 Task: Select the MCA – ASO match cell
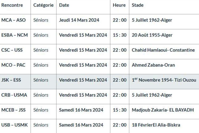(x=14, y=20)
